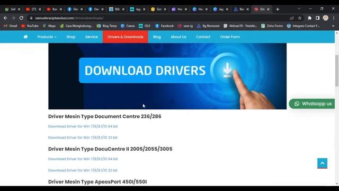The image size is (339, 191).
Task: Open the Order Form menu item
Action: point(230,37)
